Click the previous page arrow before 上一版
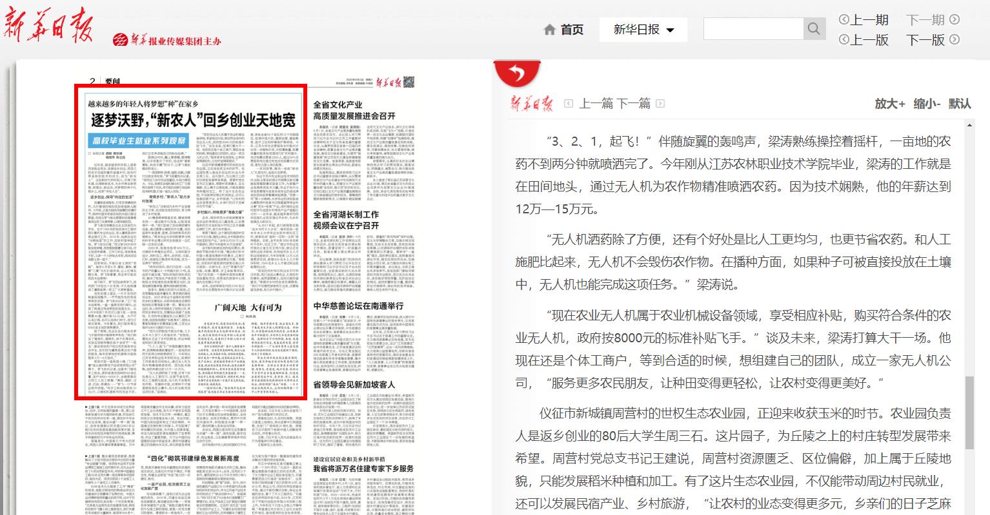The image size is (990, 515). (844, 40)
